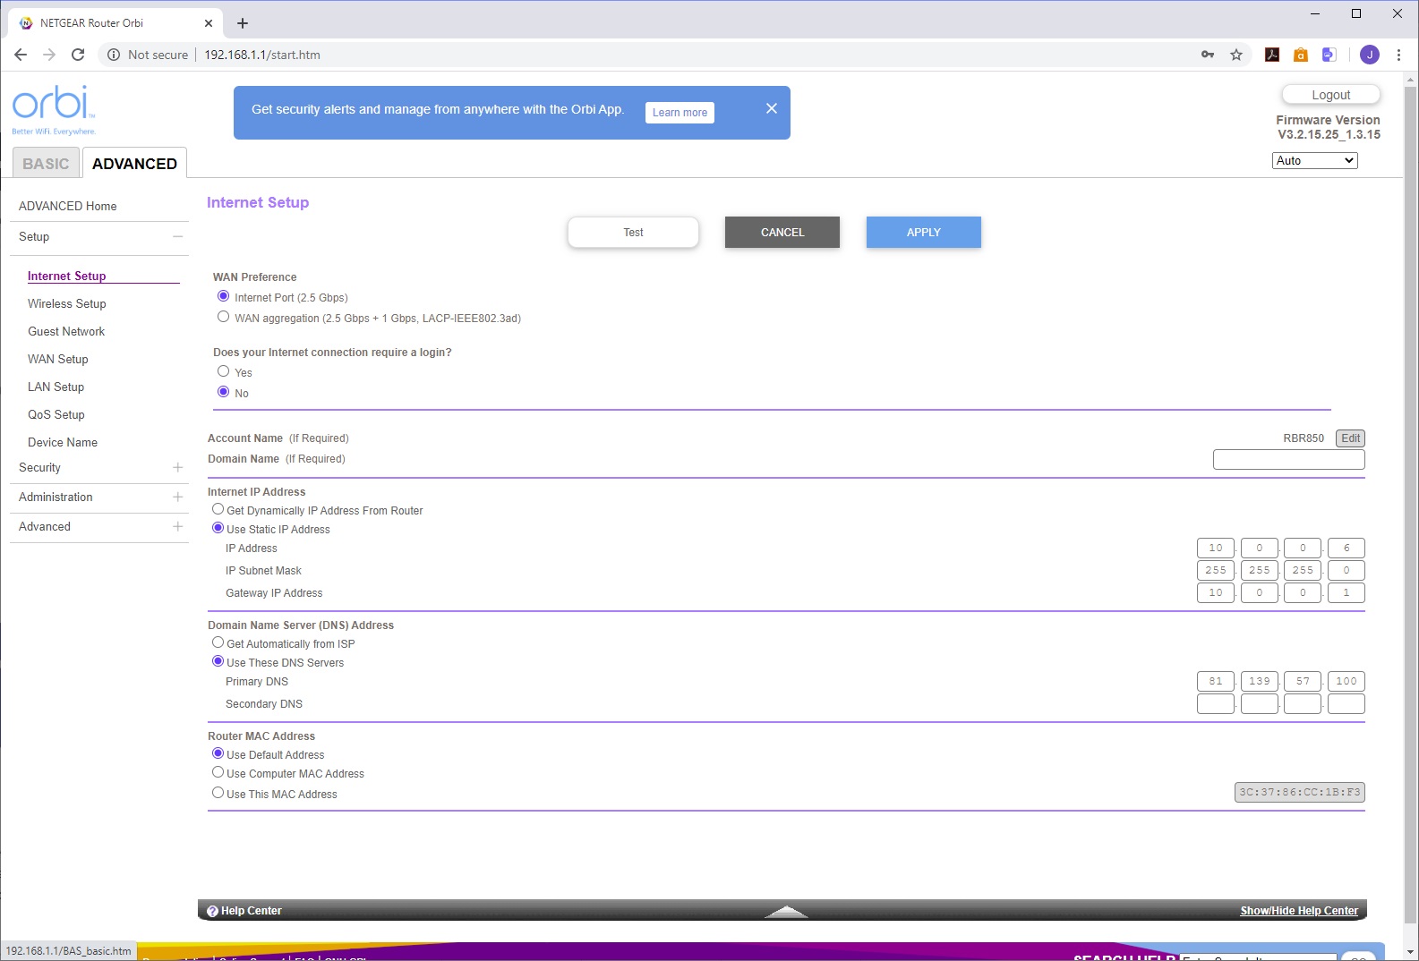The height and width of the screenshot is (961, 1419).
Task: Expand the Security menu section
Action: [x=178, y=467]
